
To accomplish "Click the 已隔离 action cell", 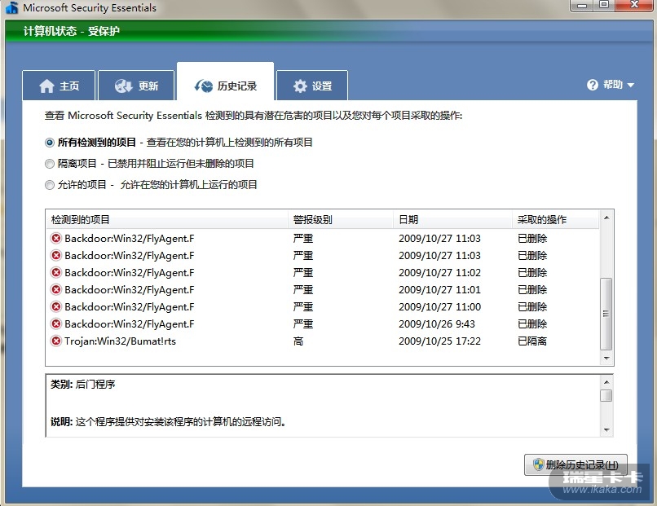I will point(532,341).
